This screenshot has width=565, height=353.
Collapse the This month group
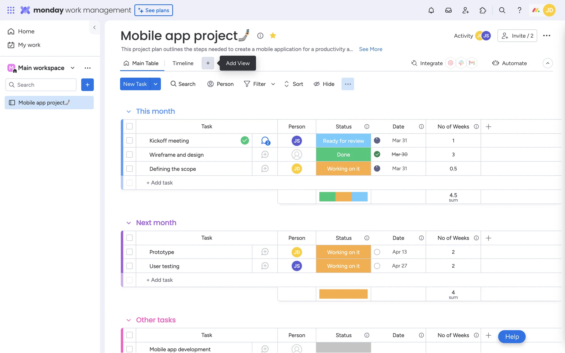(x=129, y=111)
